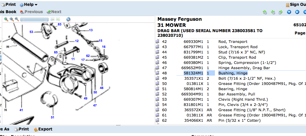Click description Bushing, Hinge
306x136 pixels.
[x=233, y=73]
